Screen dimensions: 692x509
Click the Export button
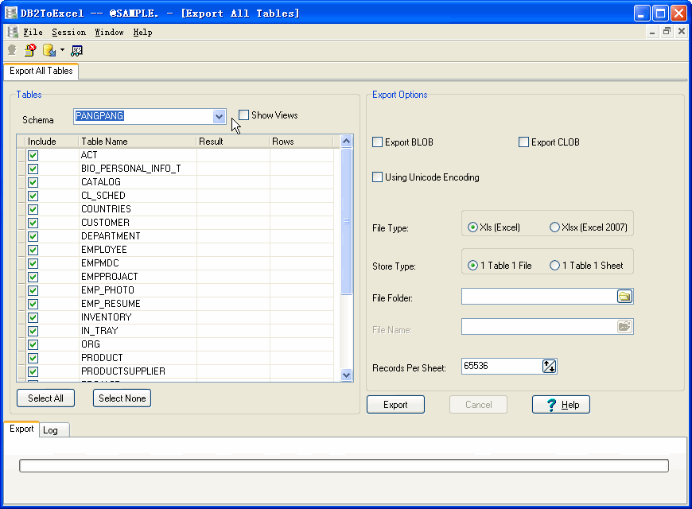click(x=395, y=404)
